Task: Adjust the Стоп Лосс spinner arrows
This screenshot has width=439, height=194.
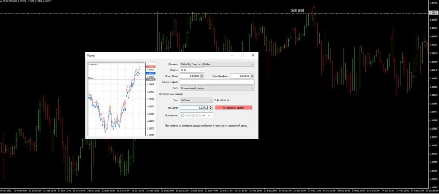Action: pos(201,76)
